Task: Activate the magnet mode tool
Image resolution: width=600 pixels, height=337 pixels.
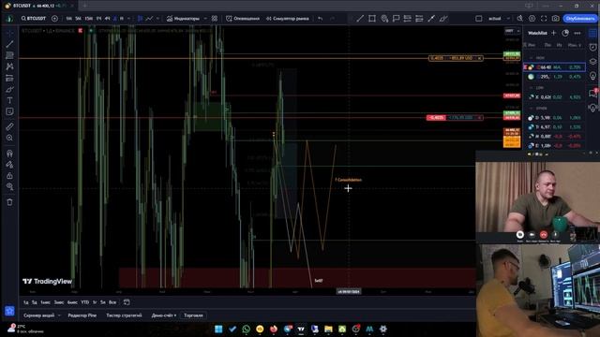Action: (x=9, y=154)
